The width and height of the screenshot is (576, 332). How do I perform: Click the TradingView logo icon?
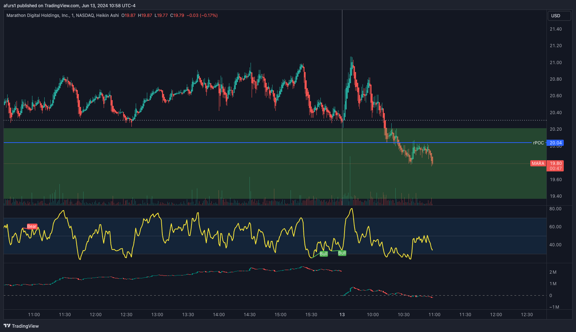tap(7, 326)
